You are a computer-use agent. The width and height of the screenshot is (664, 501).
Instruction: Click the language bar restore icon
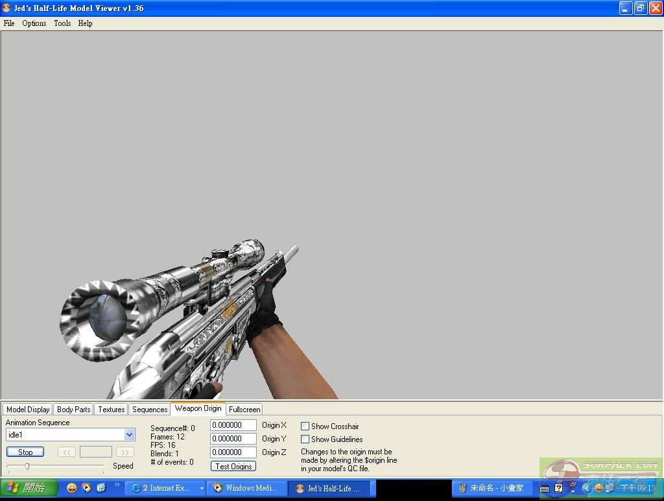click(x=574, y=484)
